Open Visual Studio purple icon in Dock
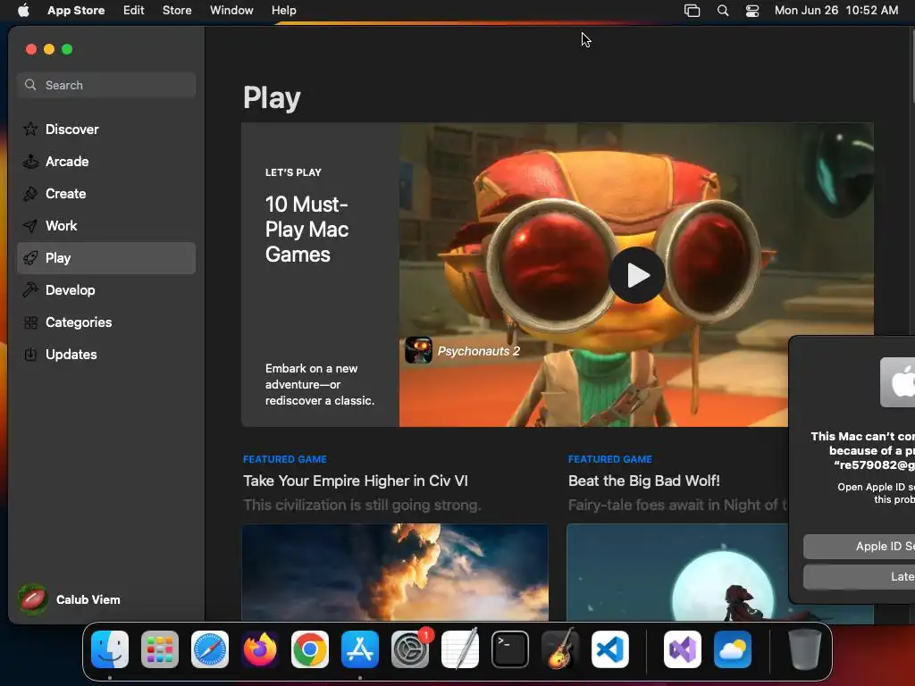 click(x=683, y=649)
